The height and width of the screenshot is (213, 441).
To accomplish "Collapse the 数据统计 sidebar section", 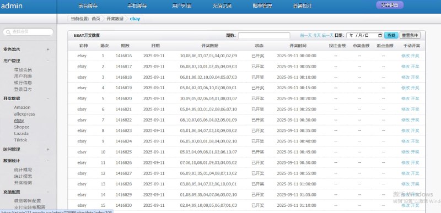I will (x=48, y=161).
